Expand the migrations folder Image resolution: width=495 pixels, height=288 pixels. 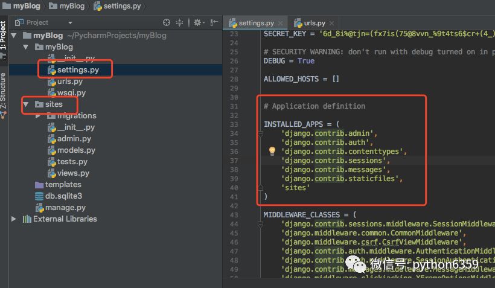point(38,116)
